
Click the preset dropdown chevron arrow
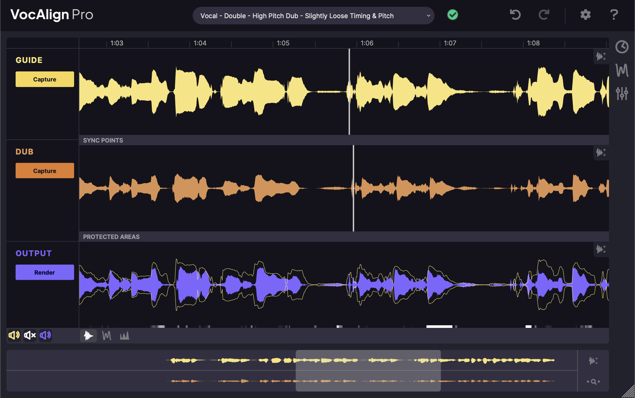pos(428,16)
